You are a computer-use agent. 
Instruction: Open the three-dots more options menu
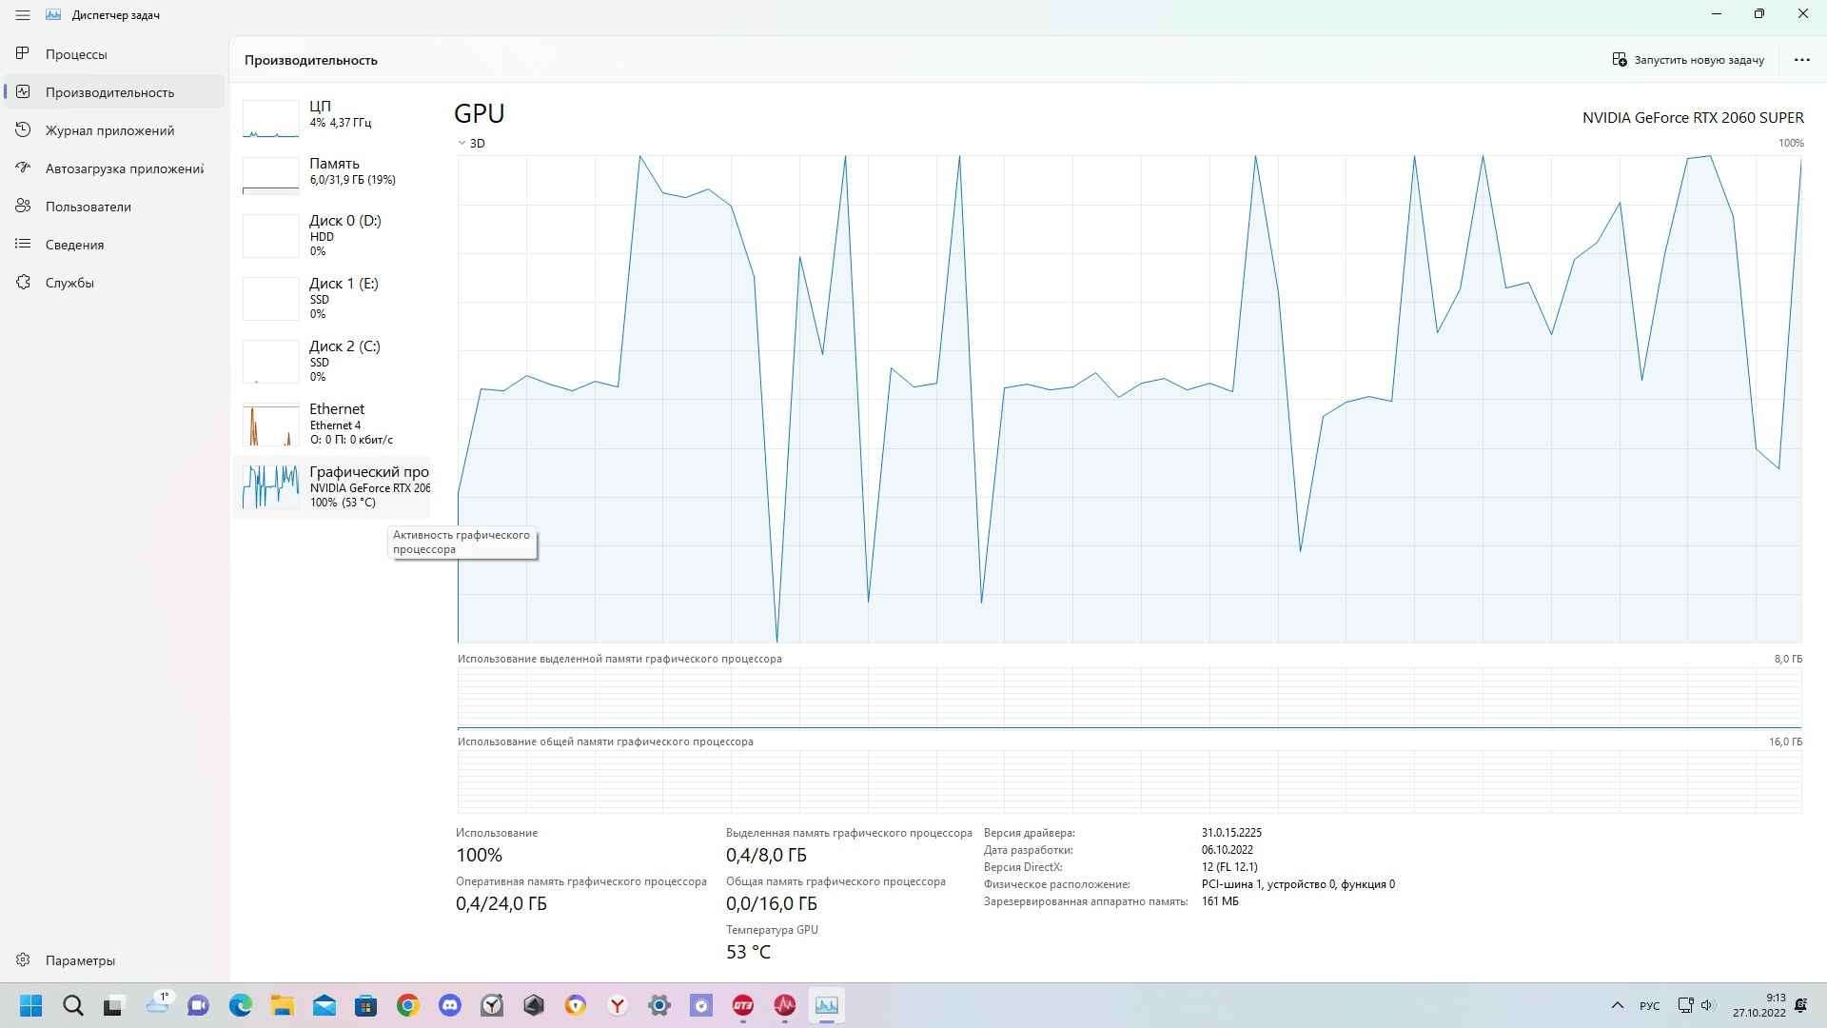coord(1801,60)
